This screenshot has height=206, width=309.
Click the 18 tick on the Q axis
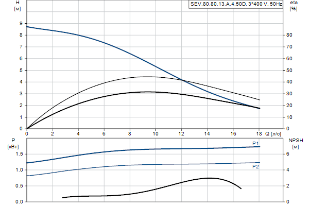tap(259, 133)
